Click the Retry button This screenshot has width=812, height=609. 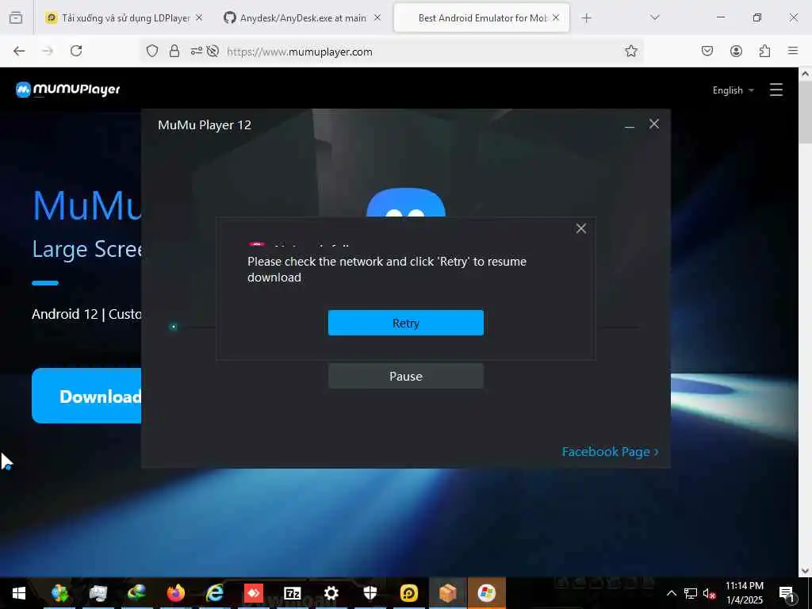405,323
